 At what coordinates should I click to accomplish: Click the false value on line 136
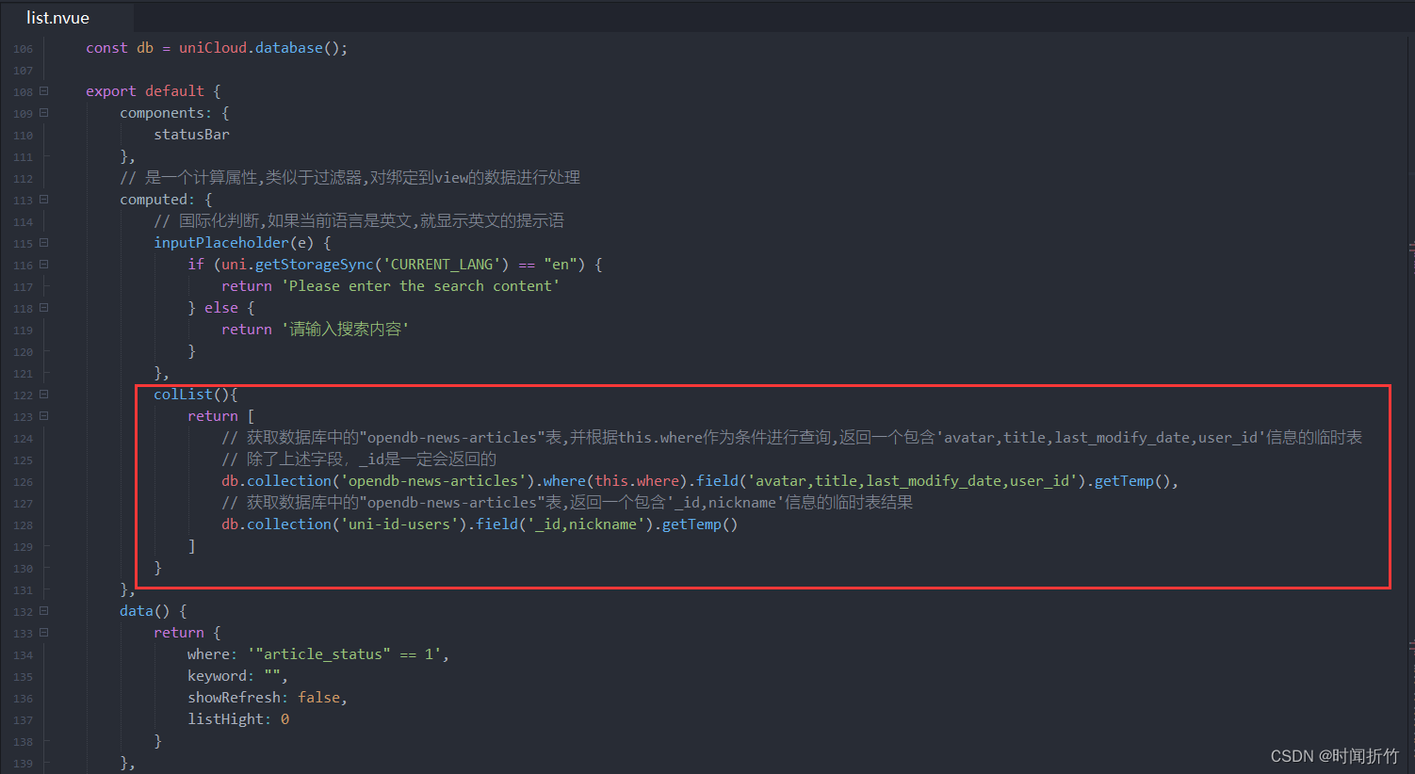pos(318,698)
